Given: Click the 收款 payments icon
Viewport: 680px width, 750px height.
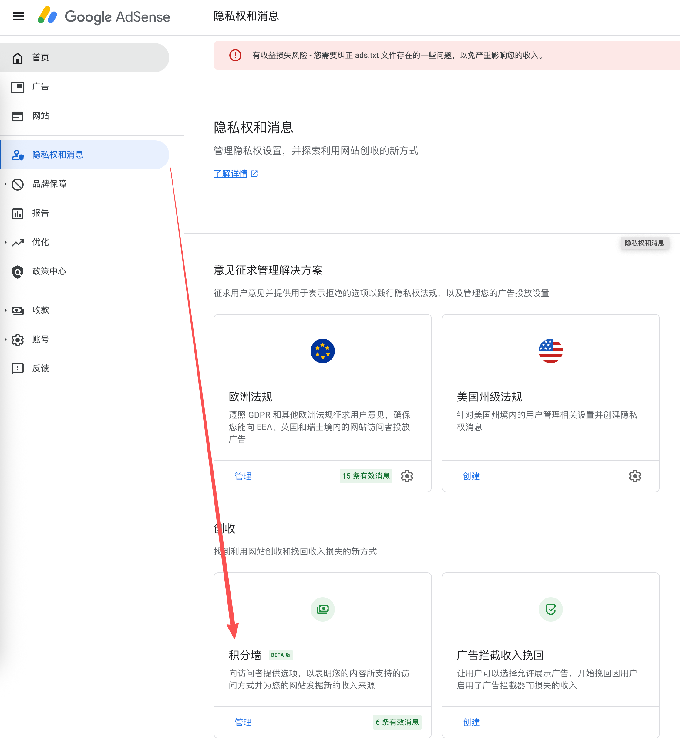Looking at the screenshot, I should (x=18, y=311).
